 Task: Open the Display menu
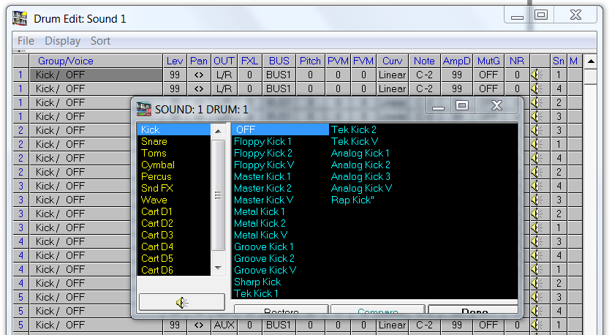62,41
